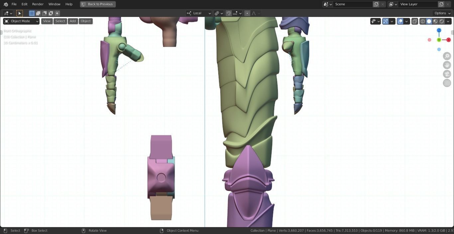Screen dimensions: 454x234
Task: Open the viewport View menu
Action: (x=47, y=21)
